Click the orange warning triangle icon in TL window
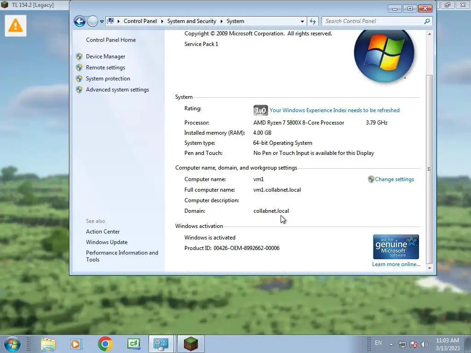471x353 pixels. 16,25
